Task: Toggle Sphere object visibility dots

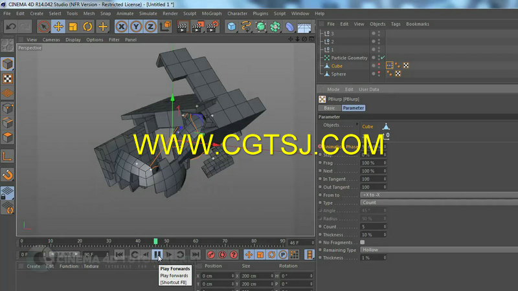Action: pos(379,74)
